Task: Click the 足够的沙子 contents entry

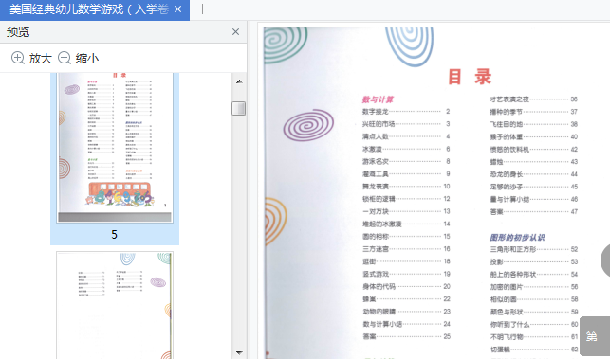Action: 533,187
